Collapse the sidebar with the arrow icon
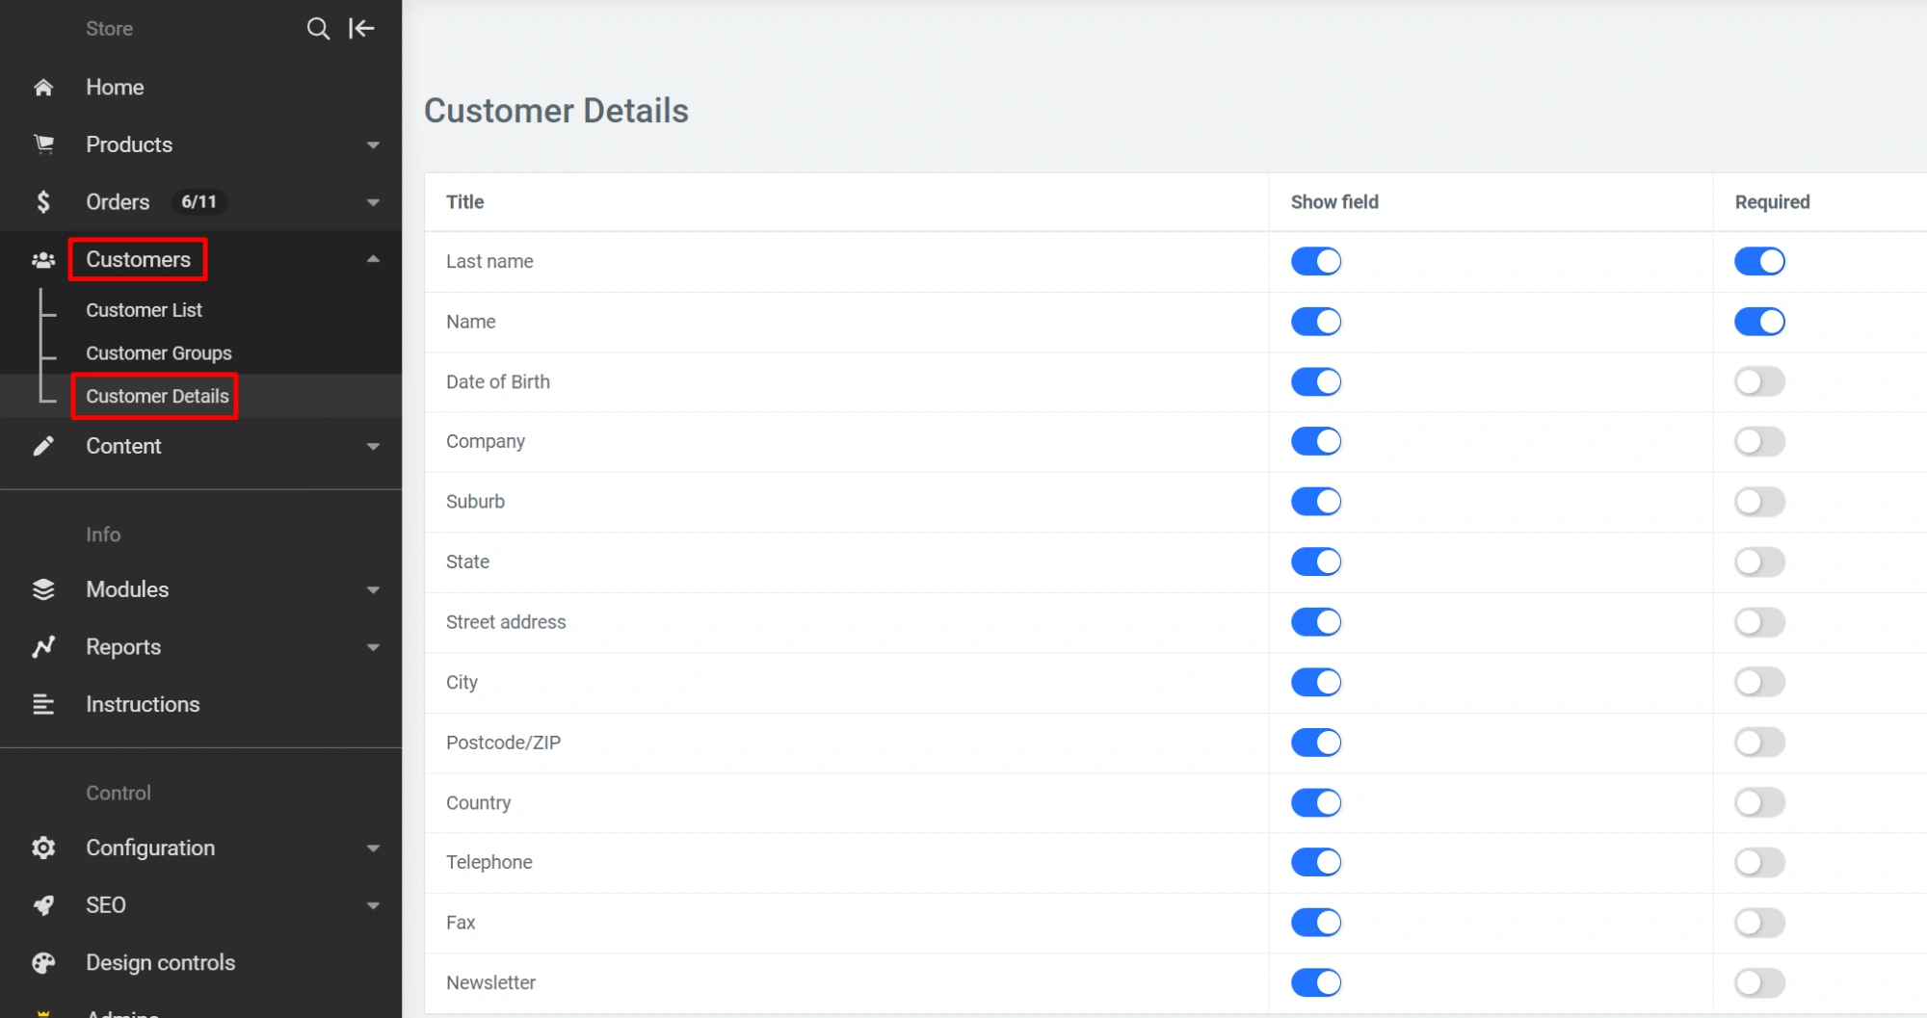The image size is (1927, 1018). point(361,29)
